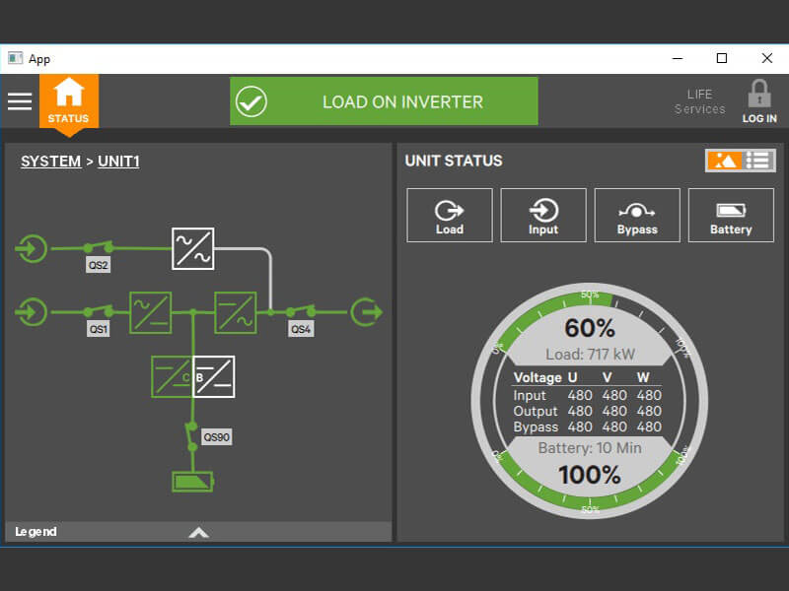The image size is (789, 591).
Task: Show the Battery measurements
Action: pos(731,216)
